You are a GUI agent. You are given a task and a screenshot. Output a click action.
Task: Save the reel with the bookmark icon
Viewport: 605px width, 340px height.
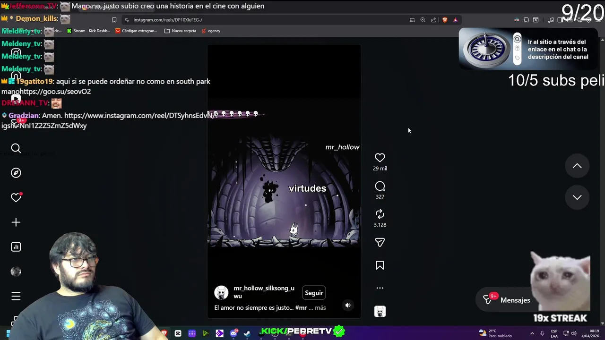coord(380,265)
